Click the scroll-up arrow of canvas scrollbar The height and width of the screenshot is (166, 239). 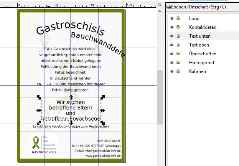160,11
